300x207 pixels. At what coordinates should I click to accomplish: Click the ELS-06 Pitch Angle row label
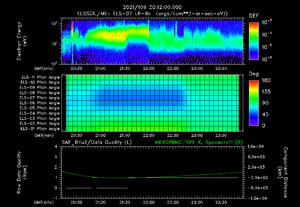(40, 103)
